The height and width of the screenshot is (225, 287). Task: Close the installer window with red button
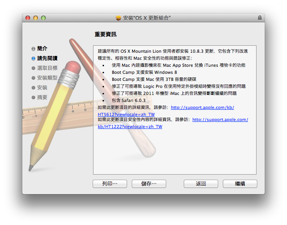coord(28,18)
